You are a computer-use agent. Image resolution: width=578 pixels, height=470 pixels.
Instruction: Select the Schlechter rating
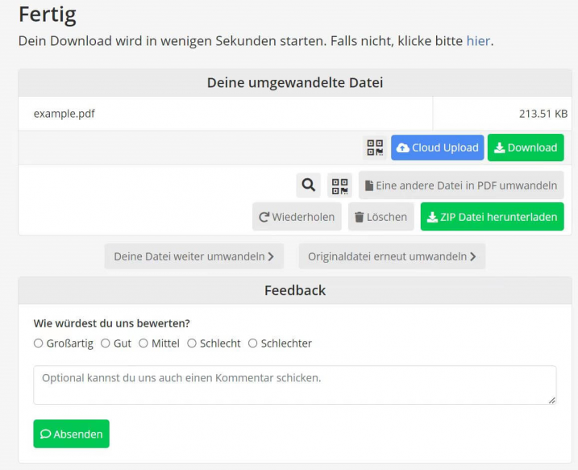(x=252, y=343)
